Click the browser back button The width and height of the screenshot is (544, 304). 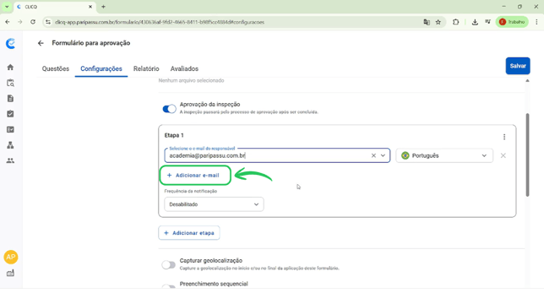pos(8,22)
